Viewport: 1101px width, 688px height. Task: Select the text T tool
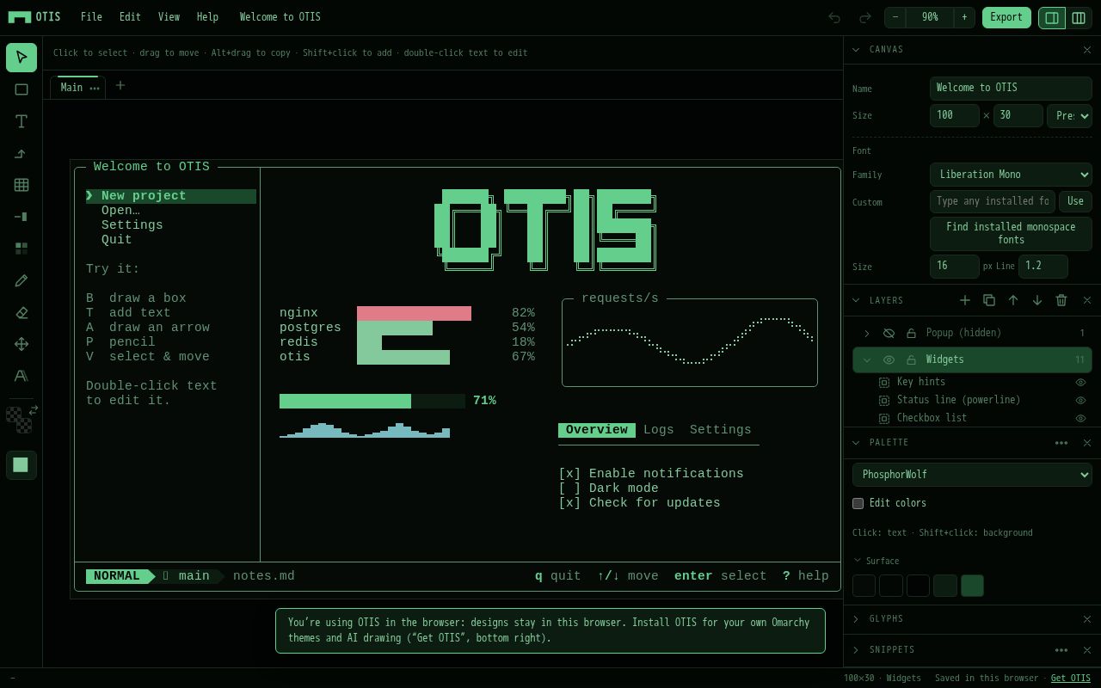tap(22, 121)
